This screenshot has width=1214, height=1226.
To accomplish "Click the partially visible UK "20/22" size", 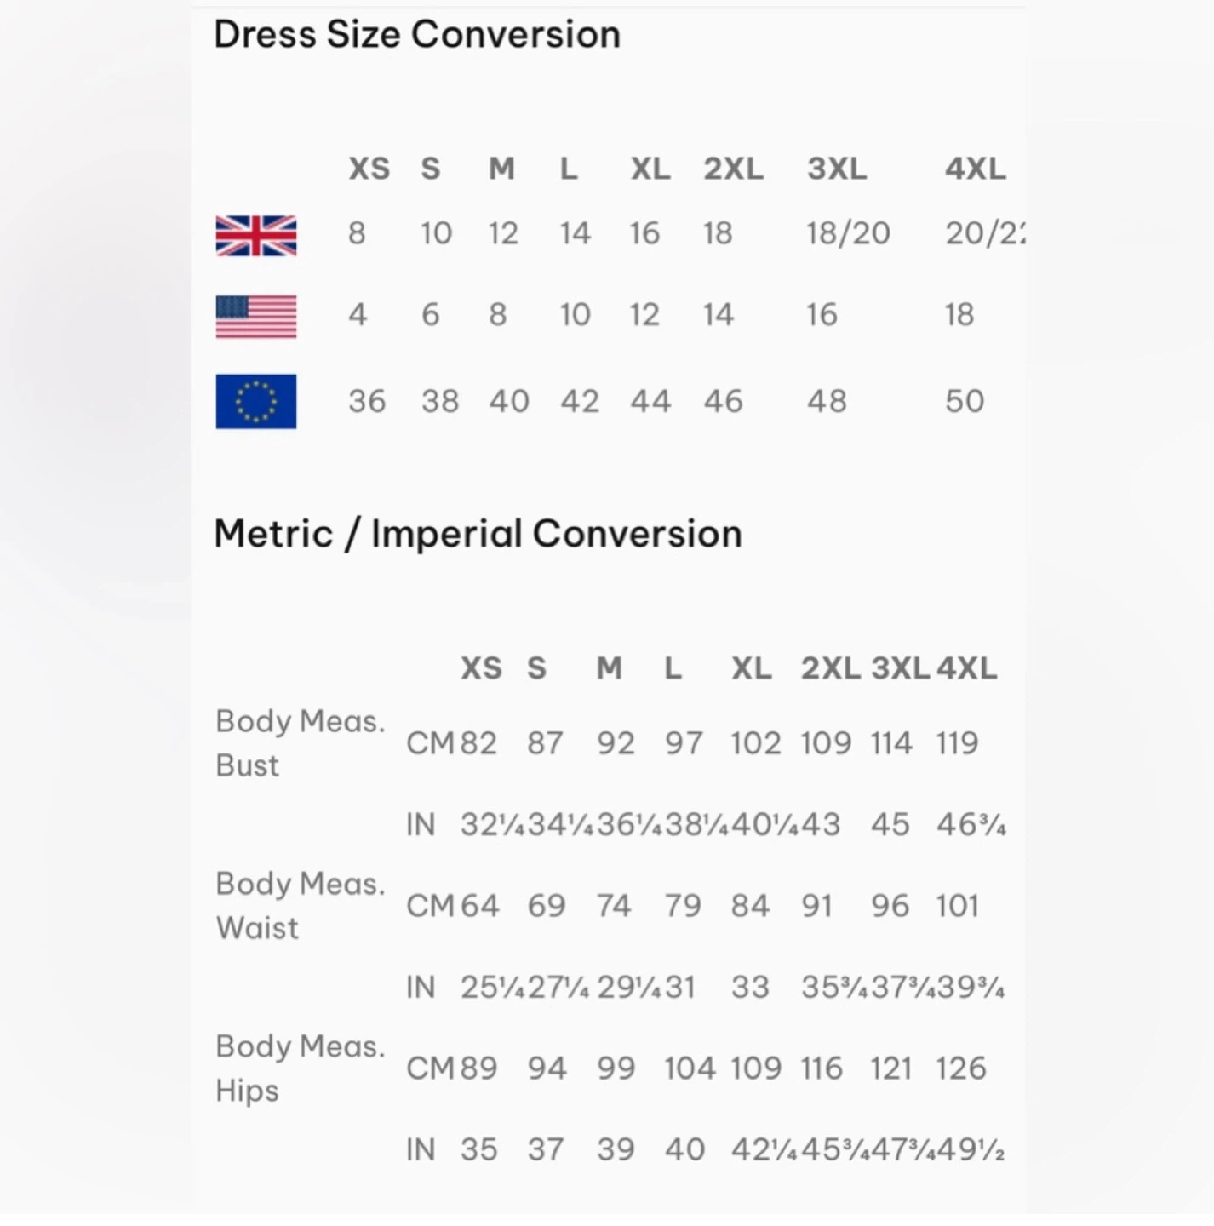I will (985, 233).
